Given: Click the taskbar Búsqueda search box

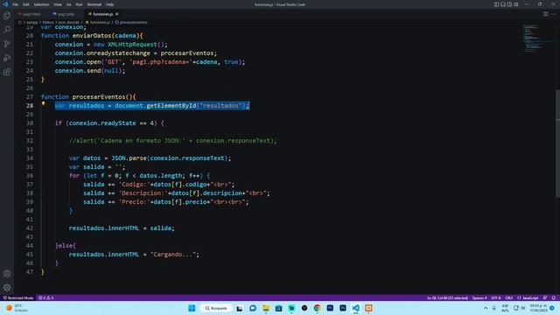Looking at the screenshot, I should coord(216,308).
